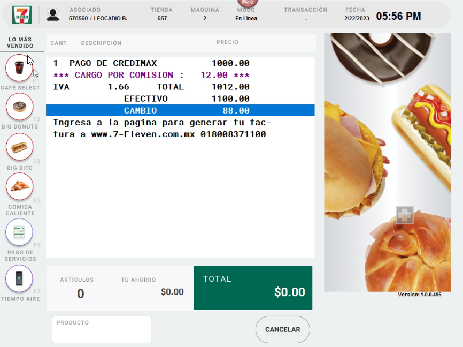Select the Pago de Credimax line item
Image resolution: width=463 pixels, height=347 pixels.
tap(151, 63)
